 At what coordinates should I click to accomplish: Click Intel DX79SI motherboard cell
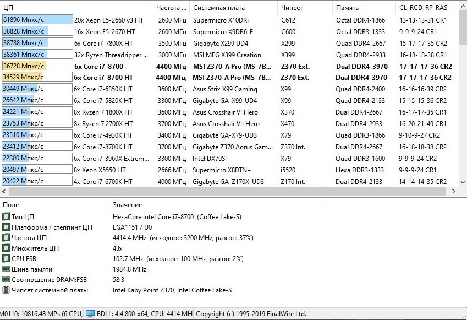tap(210, 159)
